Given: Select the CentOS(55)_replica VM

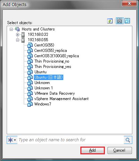Looking at the screenshot, I should 51,51.
